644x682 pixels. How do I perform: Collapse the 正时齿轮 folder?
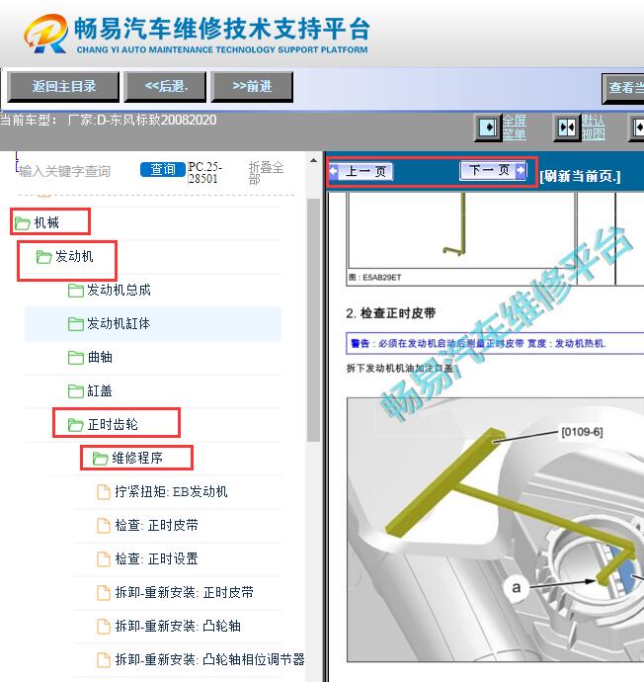tap(113, 424)
